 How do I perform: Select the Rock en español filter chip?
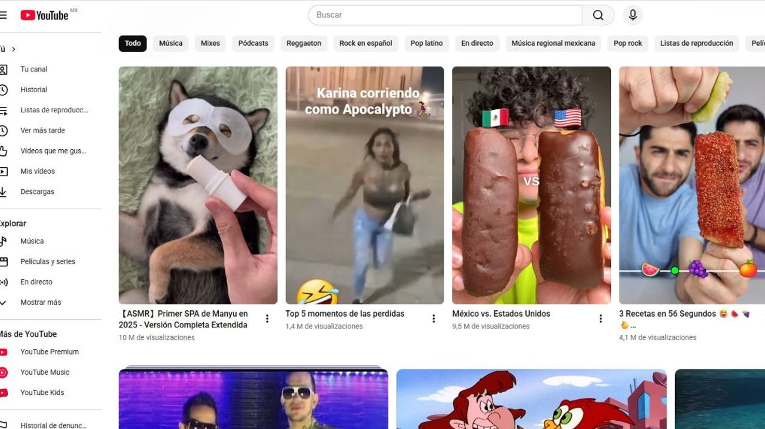365,43
